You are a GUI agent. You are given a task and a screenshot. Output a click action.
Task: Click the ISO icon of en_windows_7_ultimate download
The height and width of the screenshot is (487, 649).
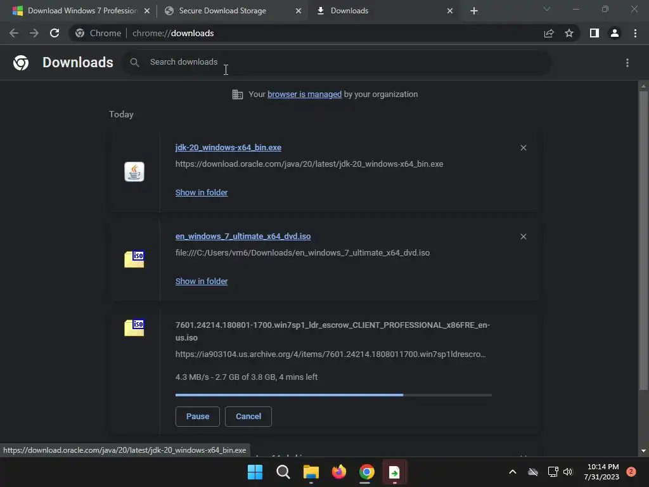tap(134, 259)
